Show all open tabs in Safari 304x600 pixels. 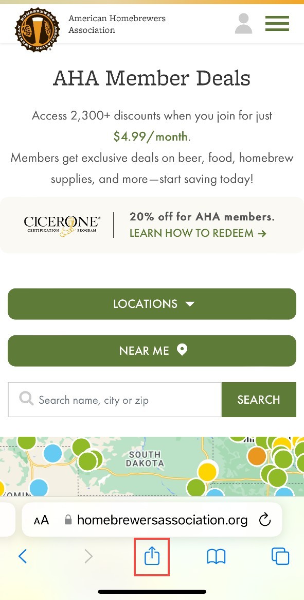pyautogui.click(x=280, y=556)
